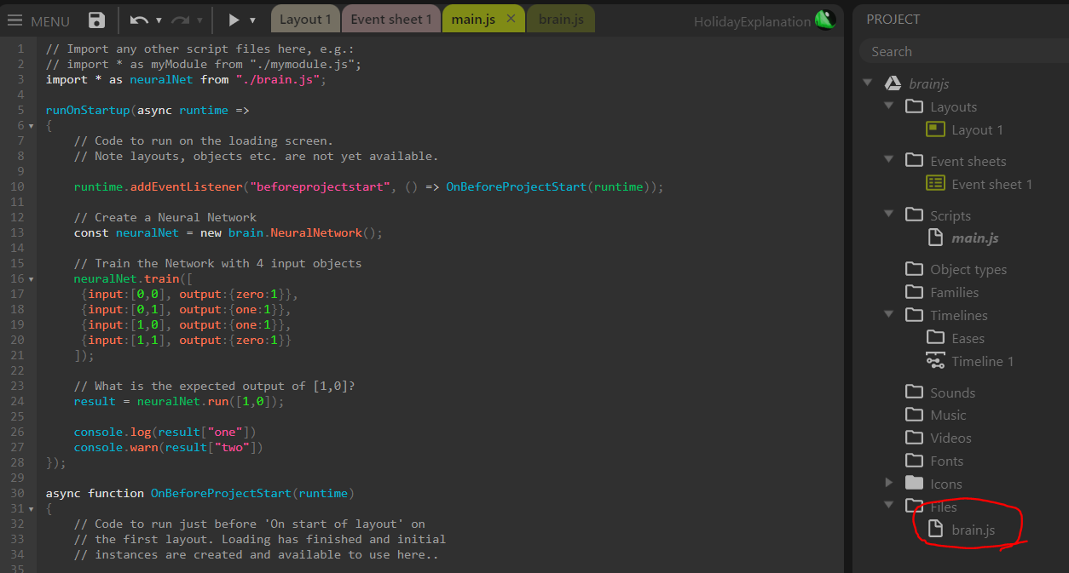The width and height of the screenshot is (1069, 573).
Task: Focus the project Search field
Action: [x=964, y=51]
